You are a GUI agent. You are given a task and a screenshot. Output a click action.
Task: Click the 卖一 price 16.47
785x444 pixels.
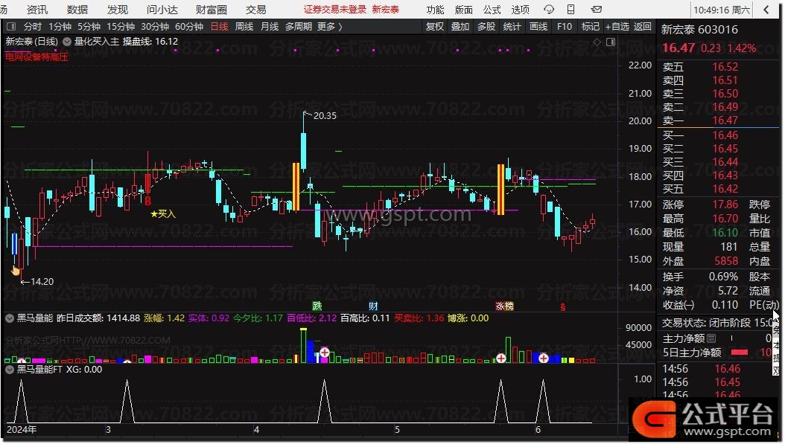(725, 120)
